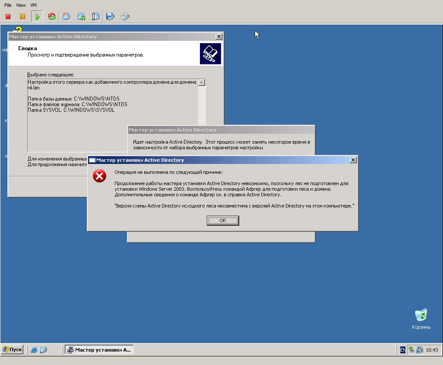The height and width of the screenshot is (365, 443).
Task: Launch Internet Explorer from quick launch
Action: pyautogui.click(x=34, y=350)
